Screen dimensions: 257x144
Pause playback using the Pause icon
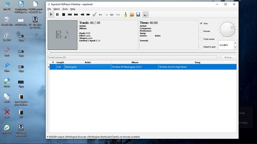point(57,15)
